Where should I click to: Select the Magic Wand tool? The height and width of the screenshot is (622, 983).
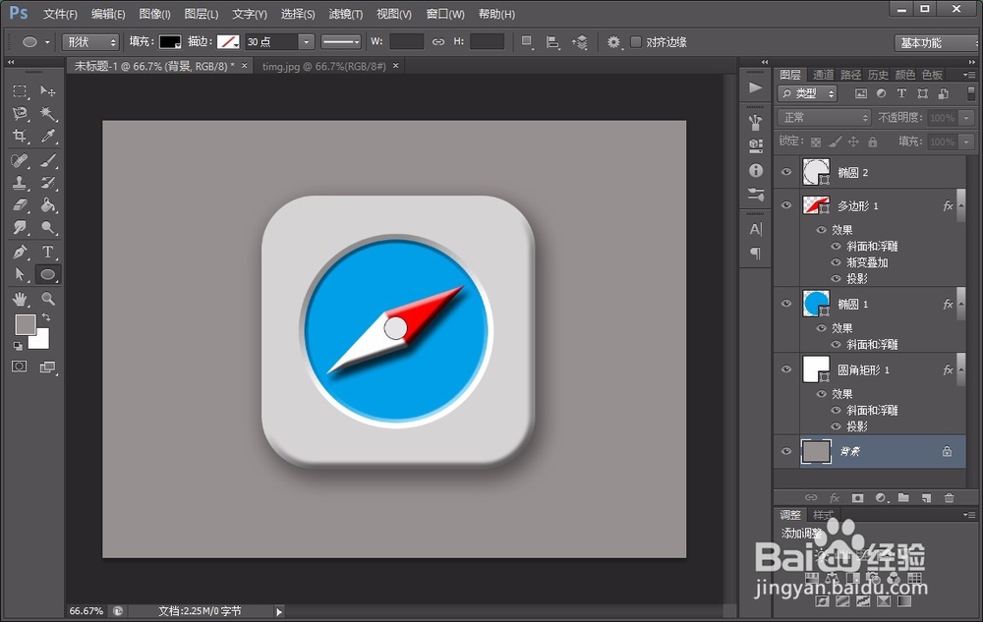tap(47, 113)
